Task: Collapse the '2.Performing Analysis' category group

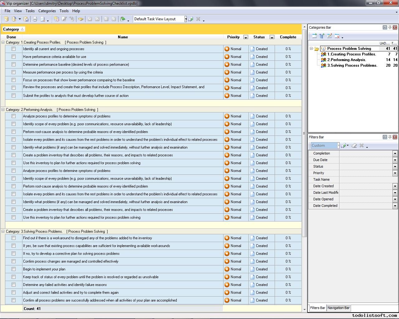Action: tap(3, 110)
